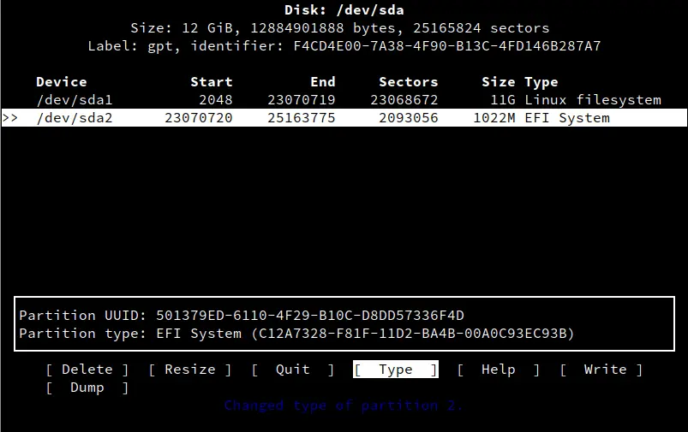Viewport: 688px width, 432px height.
Task: Open the Help menu option
Action: [498, 370]
